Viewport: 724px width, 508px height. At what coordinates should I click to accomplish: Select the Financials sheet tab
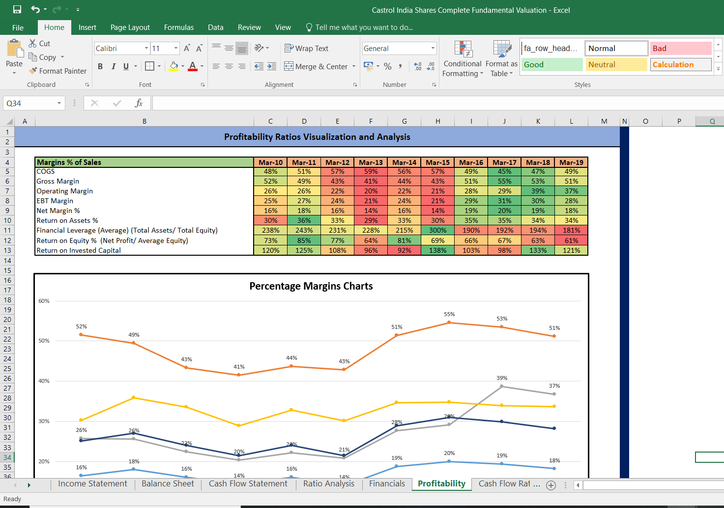pos(387,484)
